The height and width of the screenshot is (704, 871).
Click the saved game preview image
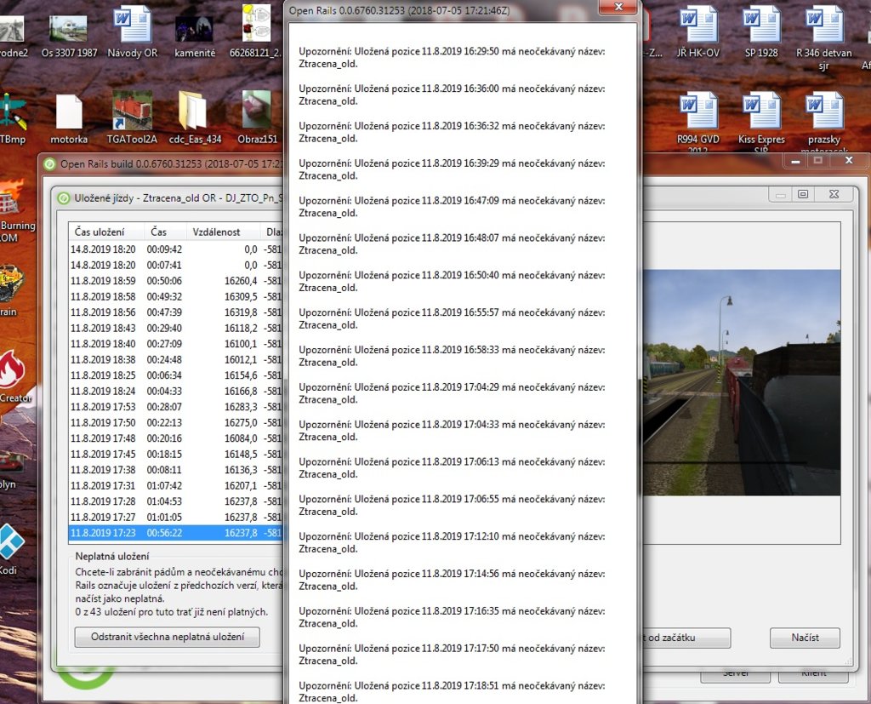(x=740, y=383)
